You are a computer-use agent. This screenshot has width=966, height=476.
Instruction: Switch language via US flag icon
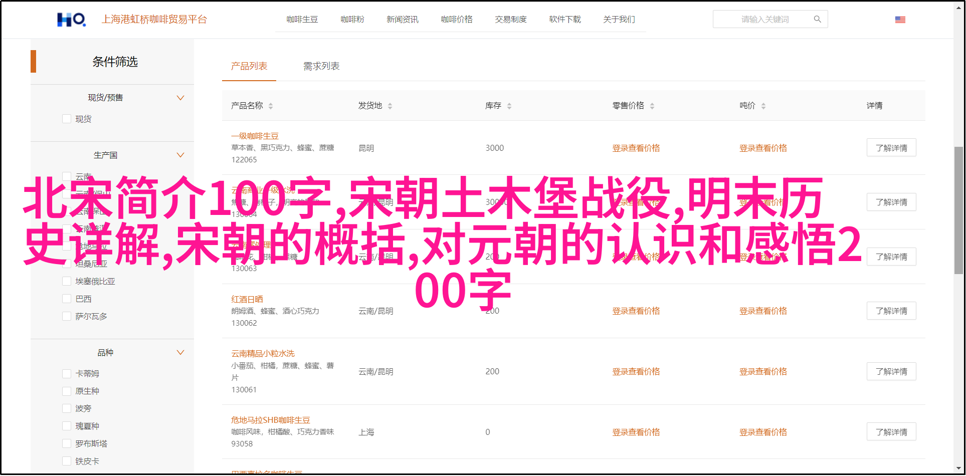[900, 20]
